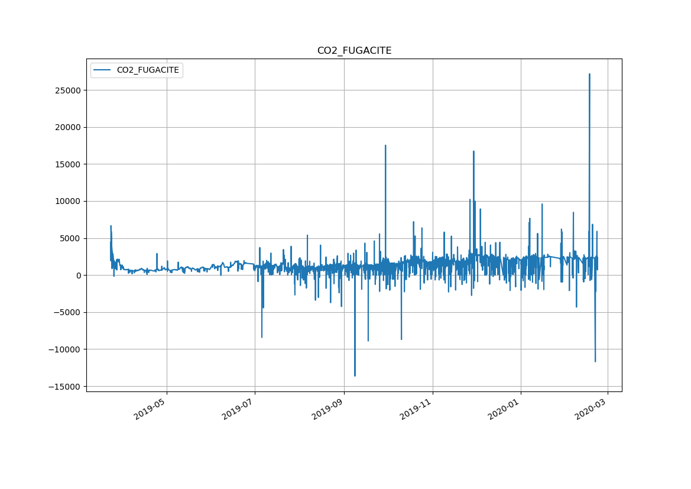The height and width of the screenshot is (489, 691).
Task: Select the CO2_FUGACITE legend label text
Action: coord(148,70)
